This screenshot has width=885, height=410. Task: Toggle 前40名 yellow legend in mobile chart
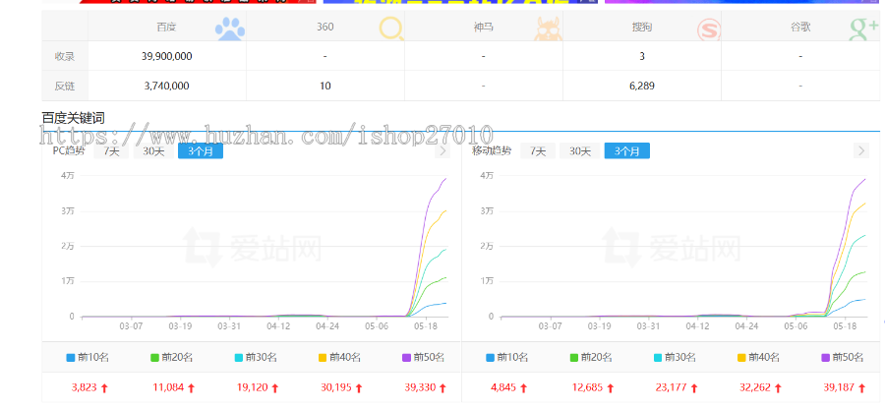[758, 357]
